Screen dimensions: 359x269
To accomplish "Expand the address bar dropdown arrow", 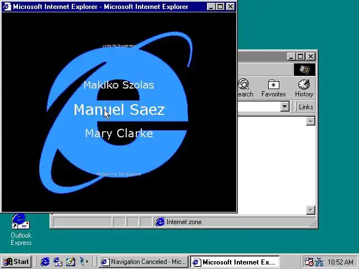I will pos(284,106).
